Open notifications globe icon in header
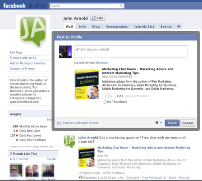202x181 pixels. tap(43, 6)
